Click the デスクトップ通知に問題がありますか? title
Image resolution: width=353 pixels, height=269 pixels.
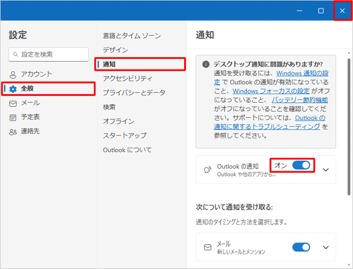click(x=268, y=64)
